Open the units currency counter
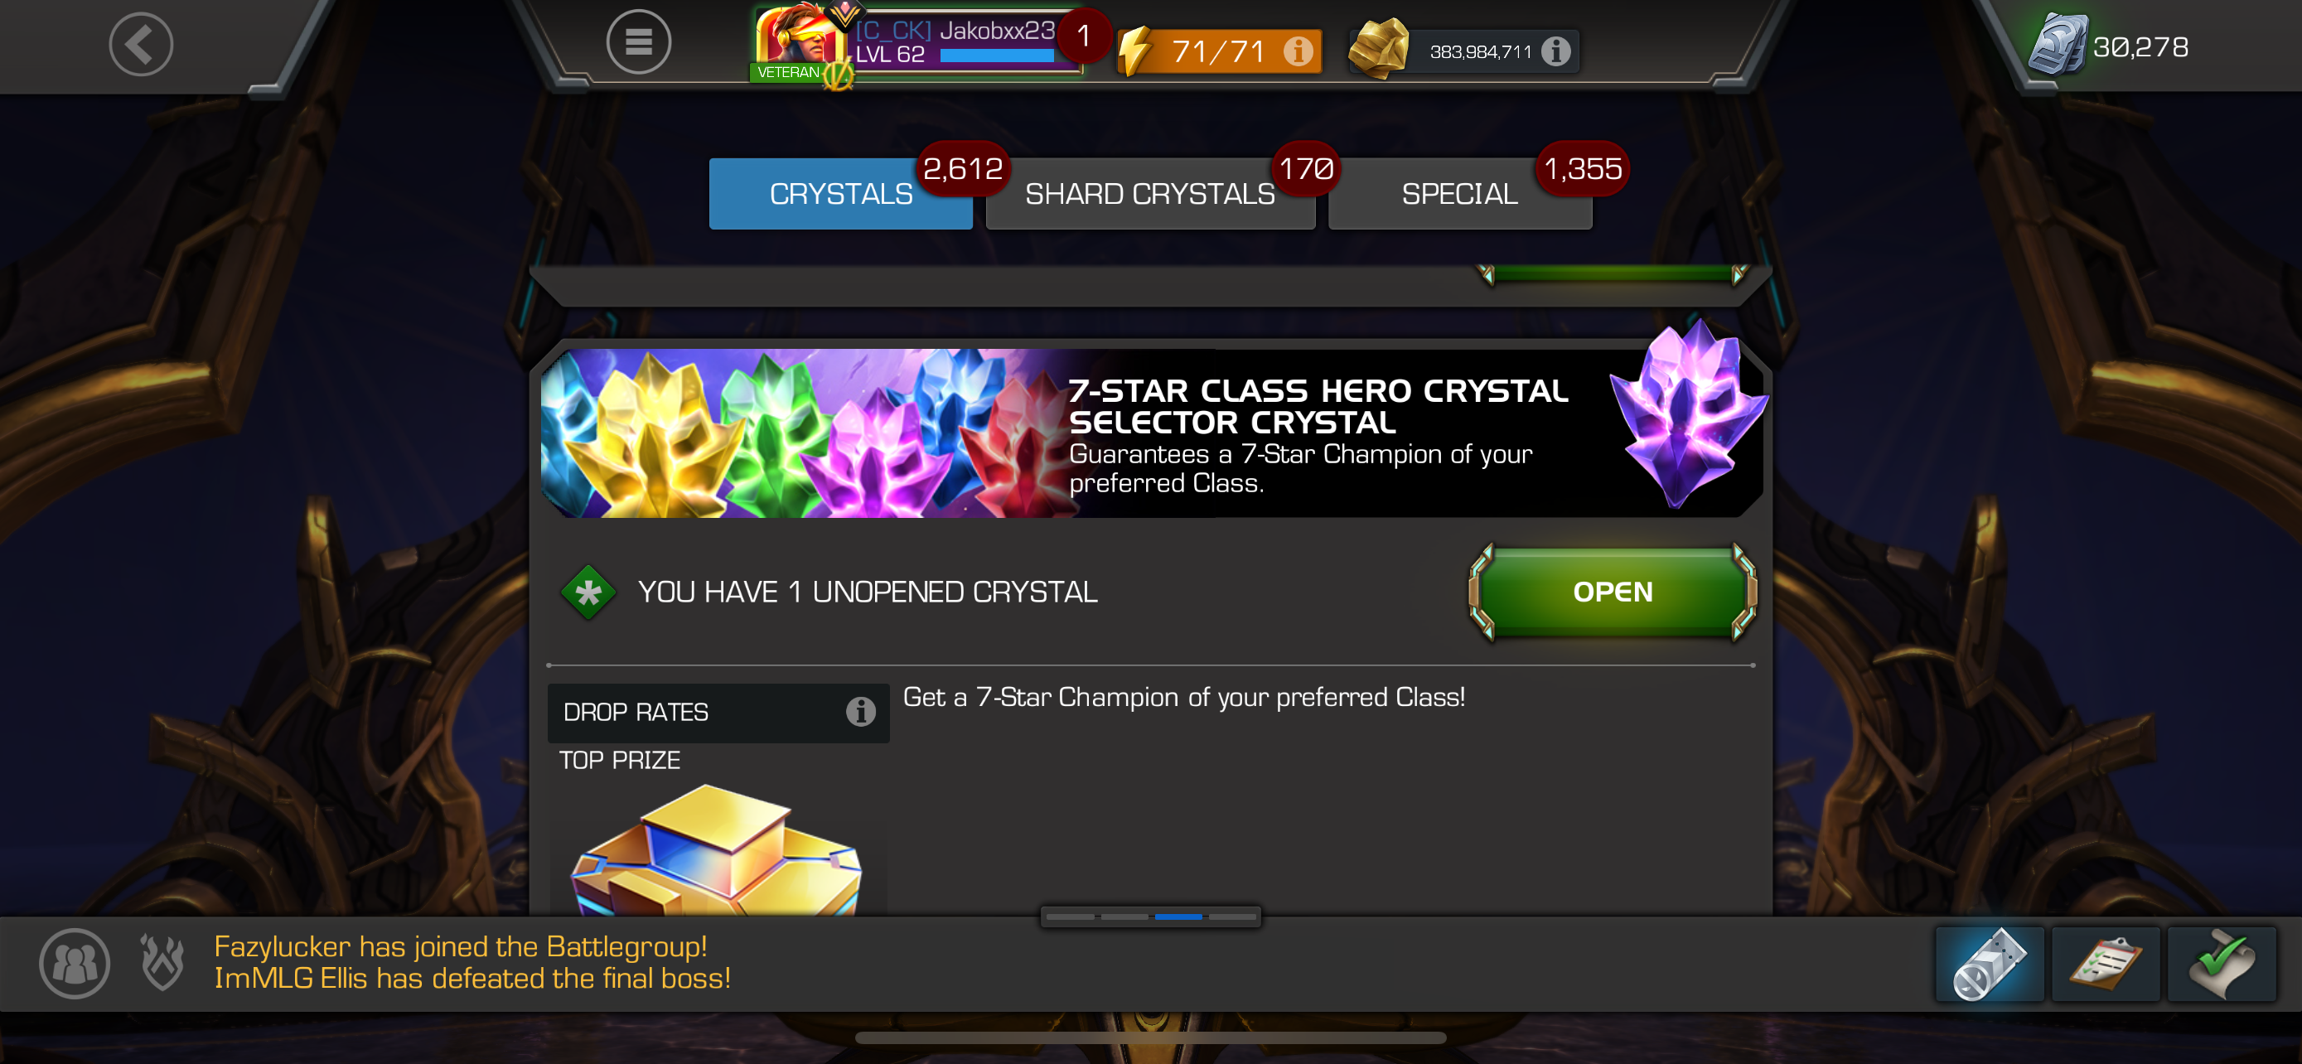The image size is (2302, 1064). tap(2110, 46)
